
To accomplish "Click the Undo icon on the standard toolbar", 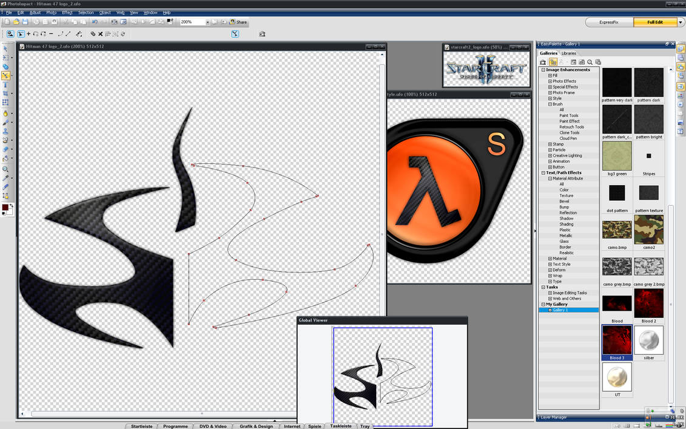I will [x=95, y=22].
